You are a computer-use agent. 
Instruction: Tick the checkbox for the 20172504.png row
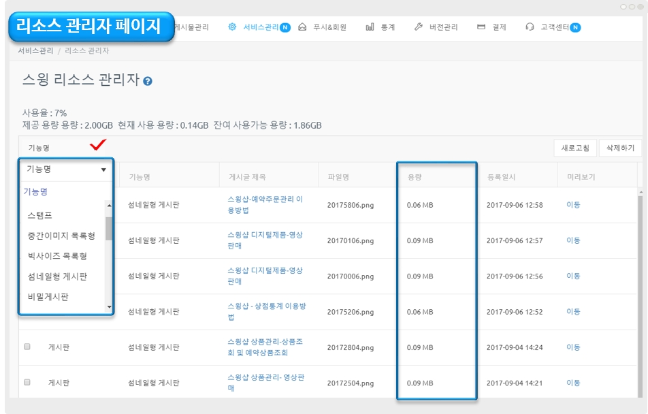point(27,382)
